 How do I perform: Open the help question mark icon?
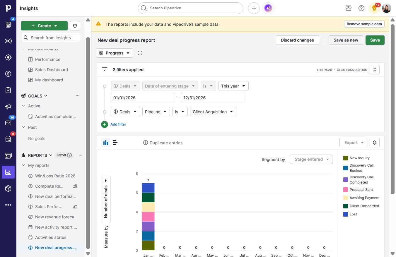(361, 8)
